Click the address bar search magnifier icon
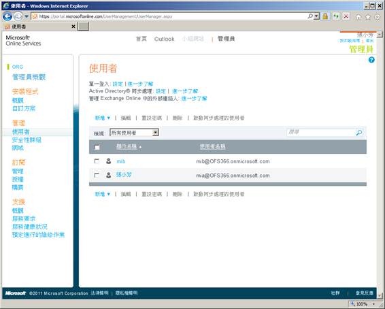The width and height of the screenshot is (385, 309). (x=310, y=16)
